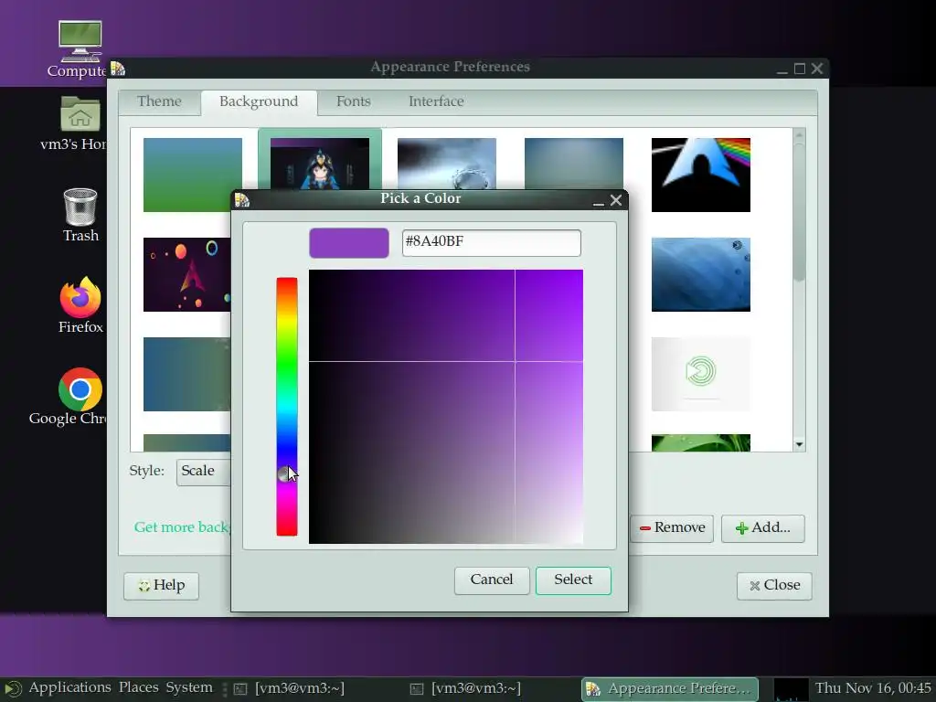Switch to the Background tab
This screenshot has width=936, height=702.
(x=259, y=102)
